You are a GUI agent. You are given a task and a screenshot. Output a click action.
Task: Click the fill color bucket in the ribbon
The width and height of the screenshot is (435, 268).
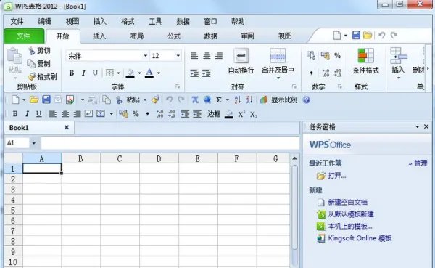click(130, 73)
